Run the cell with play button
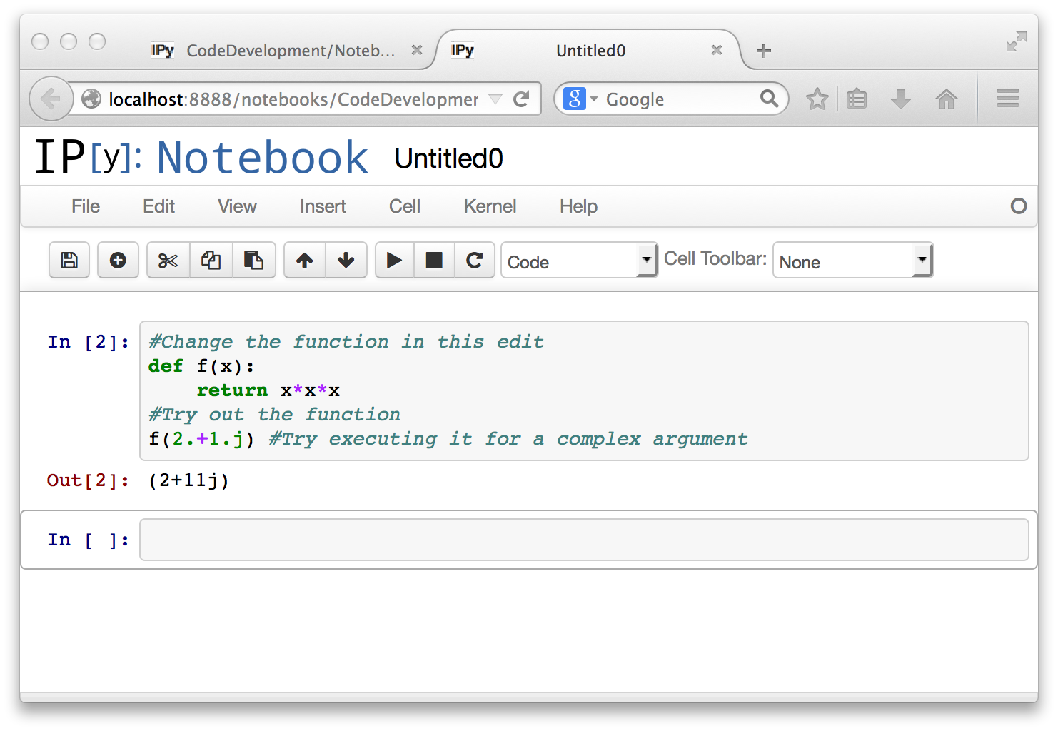The image size is (1058, 731). click(394, 261)
